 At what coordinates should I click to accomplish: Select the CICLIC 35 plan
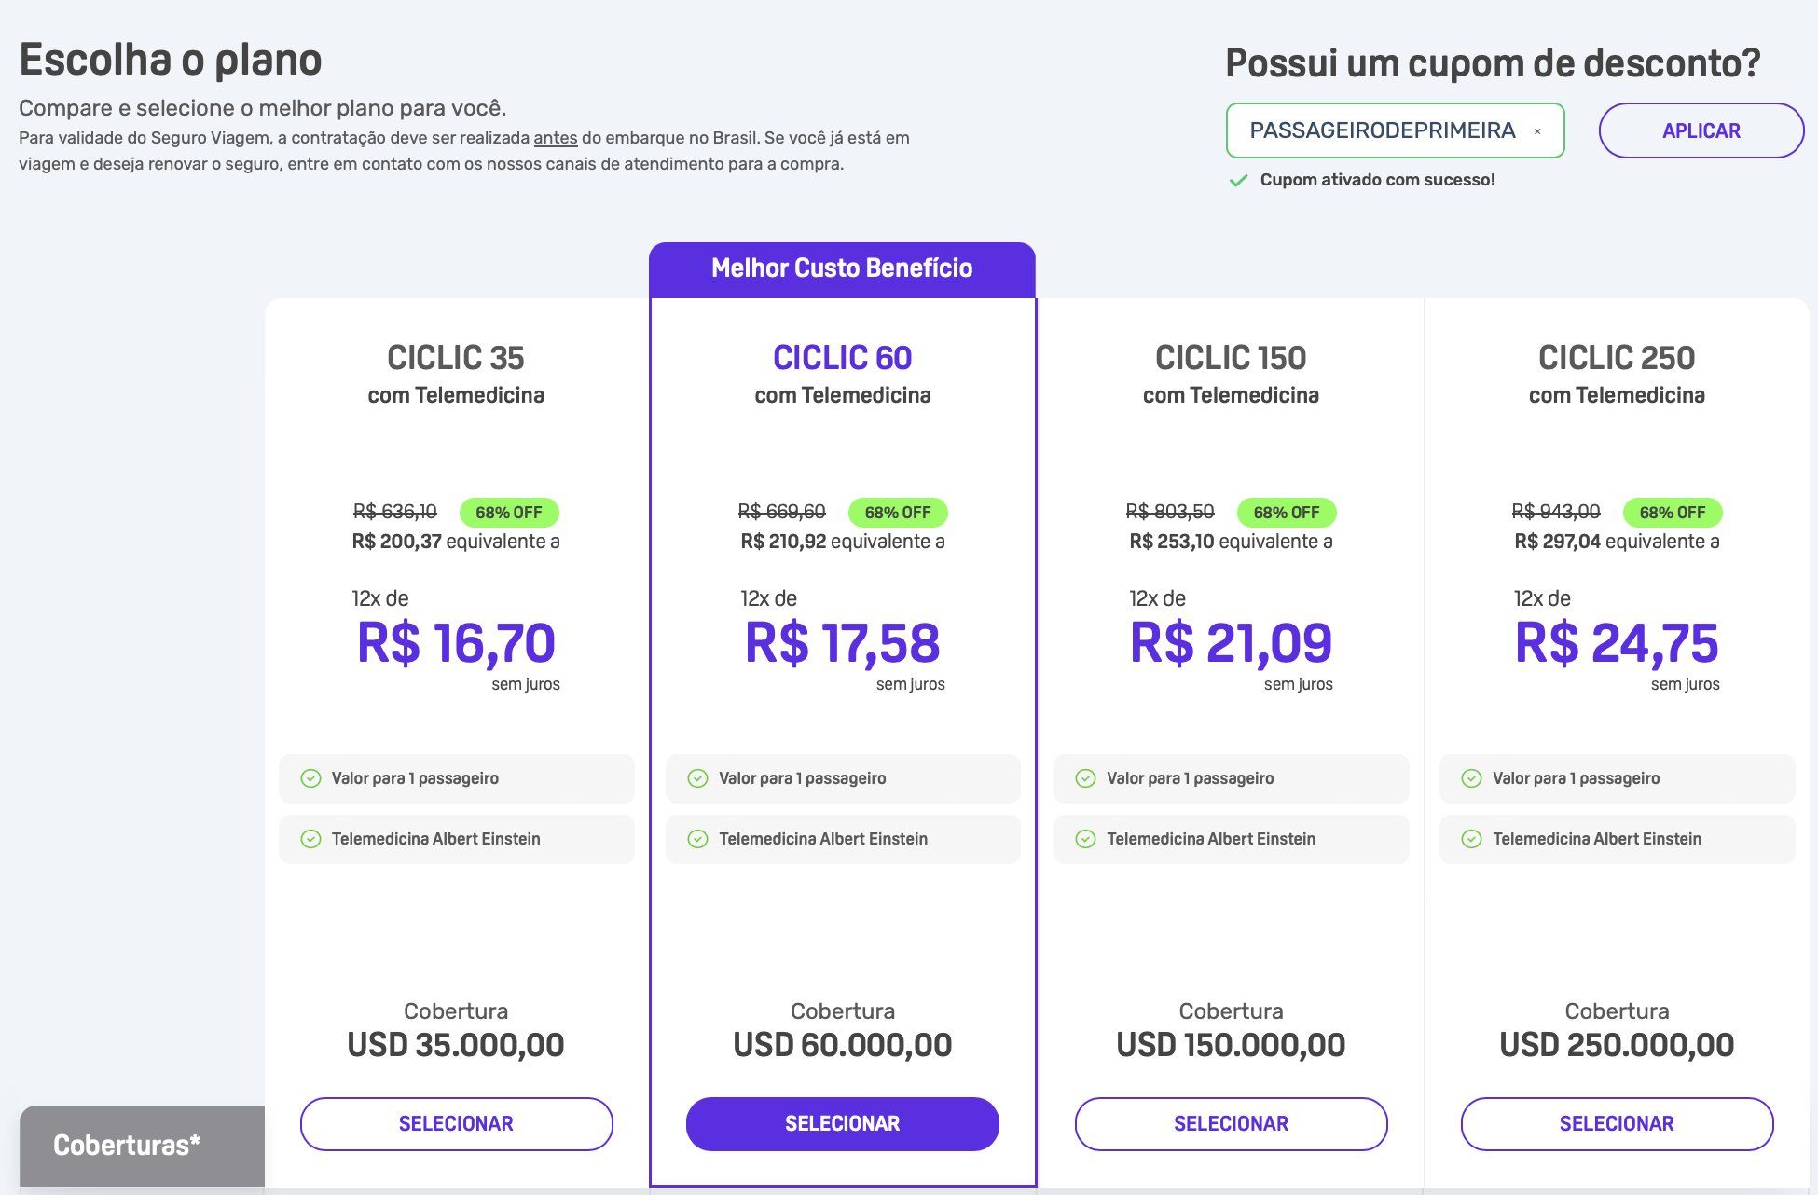coord(457,1124)
